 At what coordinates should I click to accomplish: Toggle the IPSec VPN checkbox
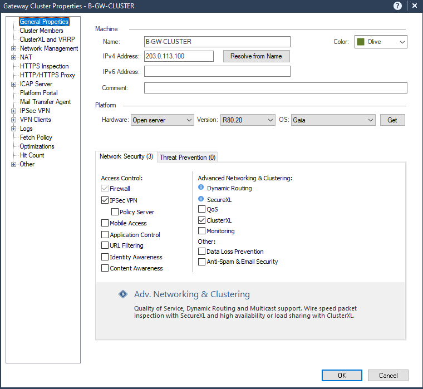pyautogui.click(x=105, y=200)
